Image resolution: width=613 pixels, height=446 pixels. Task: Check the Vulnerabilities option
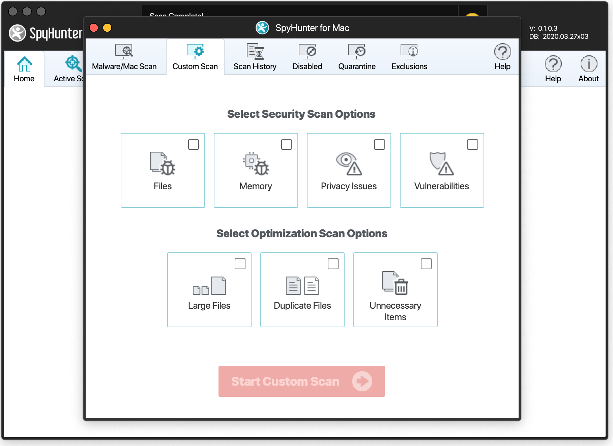pyautogui.click(x=473, y=144)
